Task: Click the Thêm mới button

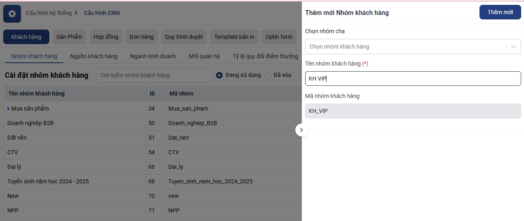Action: [x=500, y=12]
